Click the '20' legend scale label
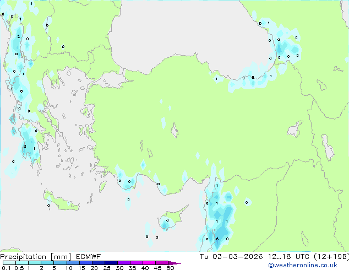349x270 pixels. click(x=94, y=268)
